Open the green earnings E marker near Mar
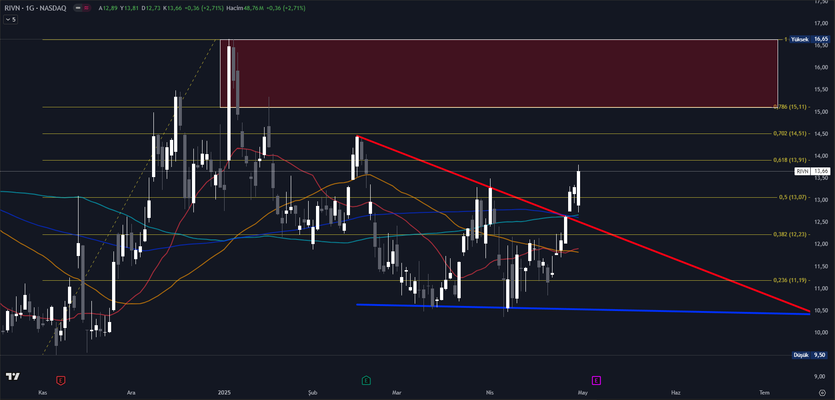The height and width of the screenshot is (400, 835). tap(366, 380)
